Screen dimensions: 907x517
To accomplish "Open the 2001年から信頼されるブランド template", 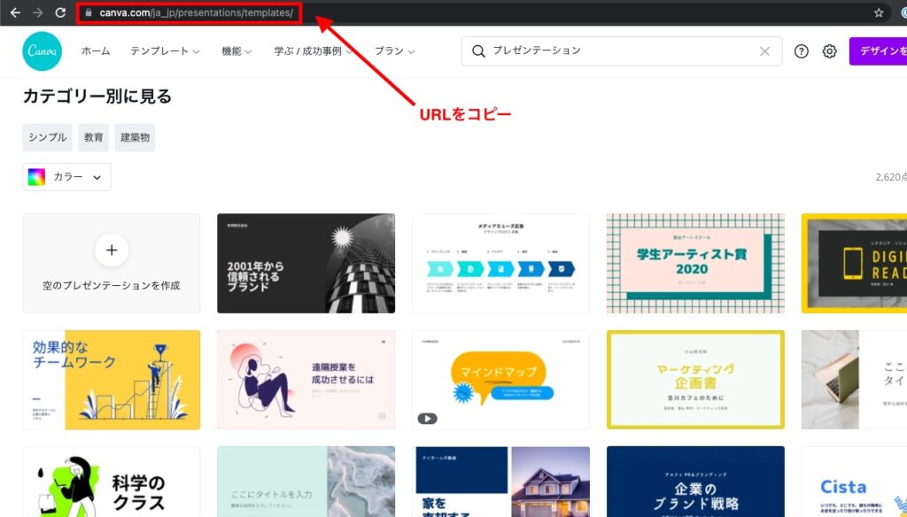I will pos(306,263).
